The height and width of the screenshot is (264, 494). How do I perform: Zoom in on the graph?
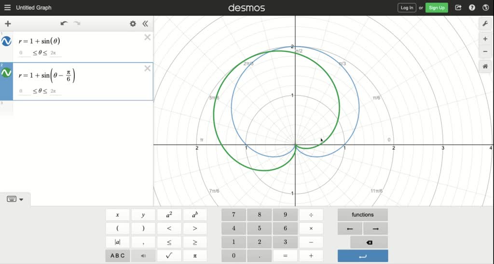(485, 39)
